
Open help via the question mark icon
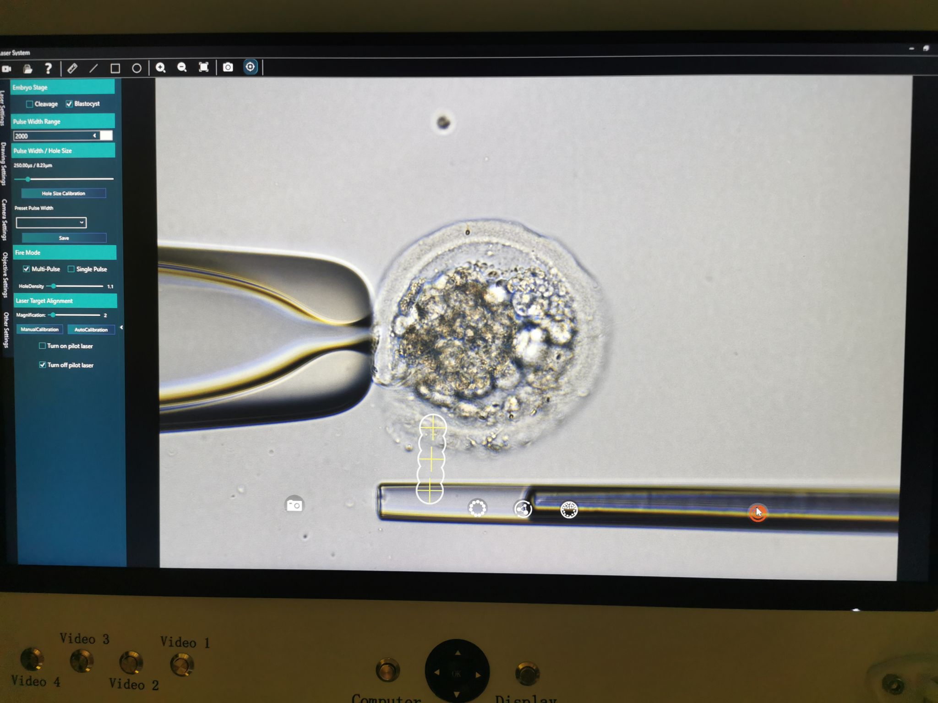tap(48, 69)
